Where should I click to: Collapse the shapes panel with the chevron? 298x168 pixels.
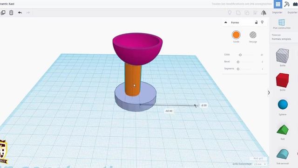tap(269, 93)
